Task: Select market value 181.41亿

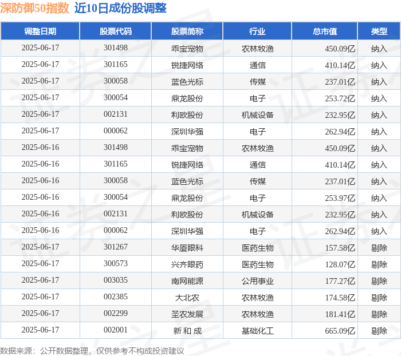Action: (x=340, y=314)
